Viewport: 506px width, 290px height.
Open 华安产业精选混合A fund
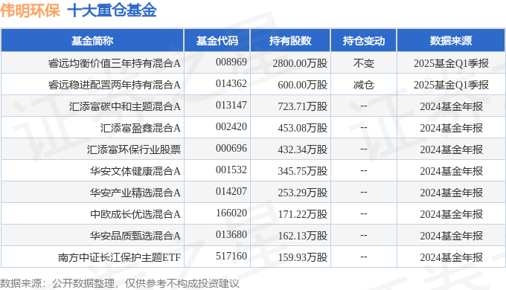[x=135, y=193]
